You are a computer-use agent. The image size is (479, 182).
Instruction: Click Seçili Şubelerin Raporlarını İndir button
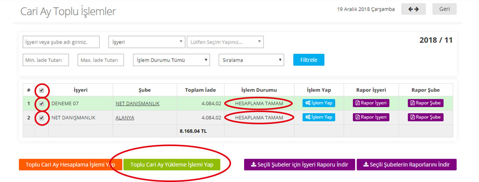pyautogui.click(x=407, y=165)
